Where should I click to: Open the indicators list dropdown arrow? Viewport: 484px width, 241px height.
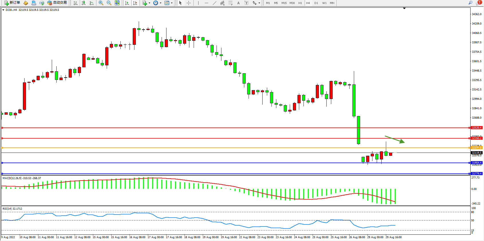(149, 3)
